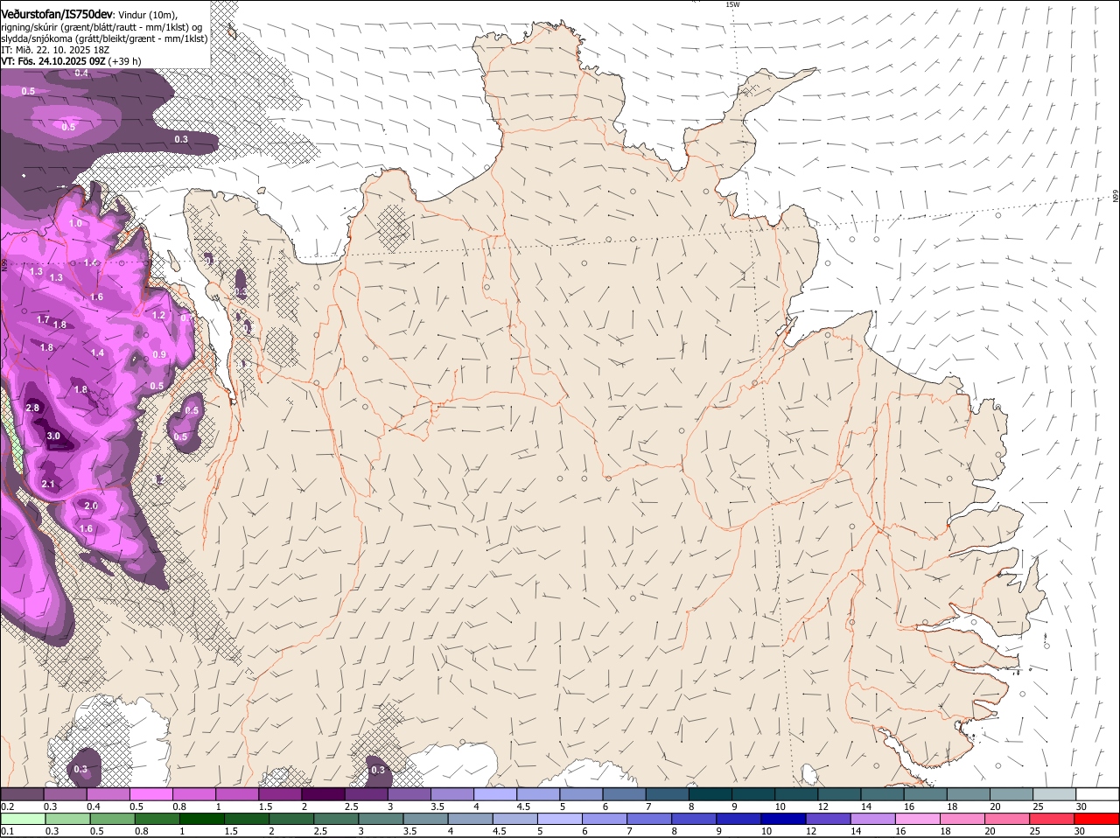Click the 2.1 precipitation value label
1120x838 pixels.
[x=48, y=484]
